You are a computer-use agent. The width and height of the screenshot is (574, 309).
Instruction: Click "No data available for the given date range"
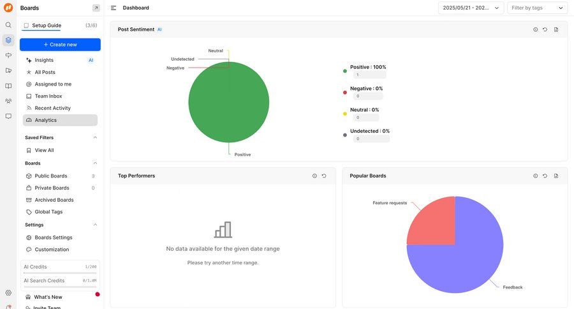tap(223, 249)
